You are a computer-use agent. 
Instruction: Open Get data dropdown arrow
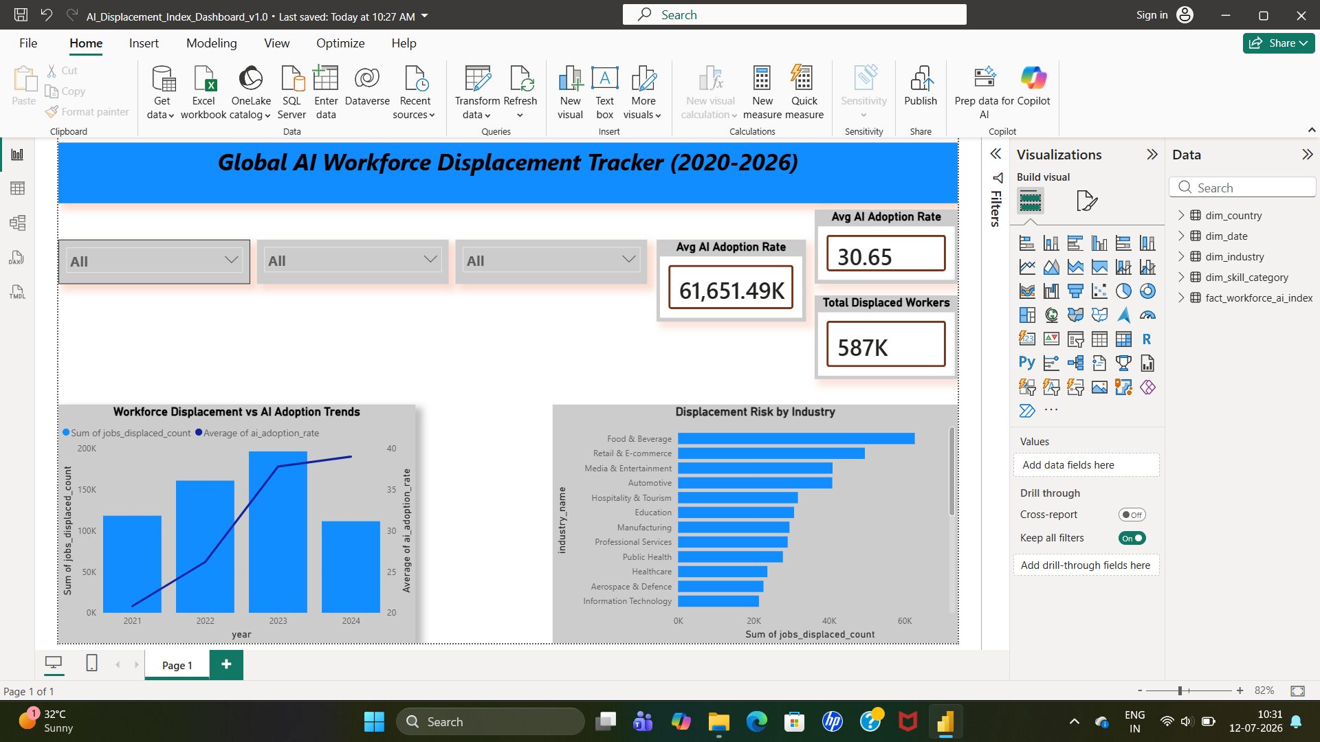click(170, 115)
